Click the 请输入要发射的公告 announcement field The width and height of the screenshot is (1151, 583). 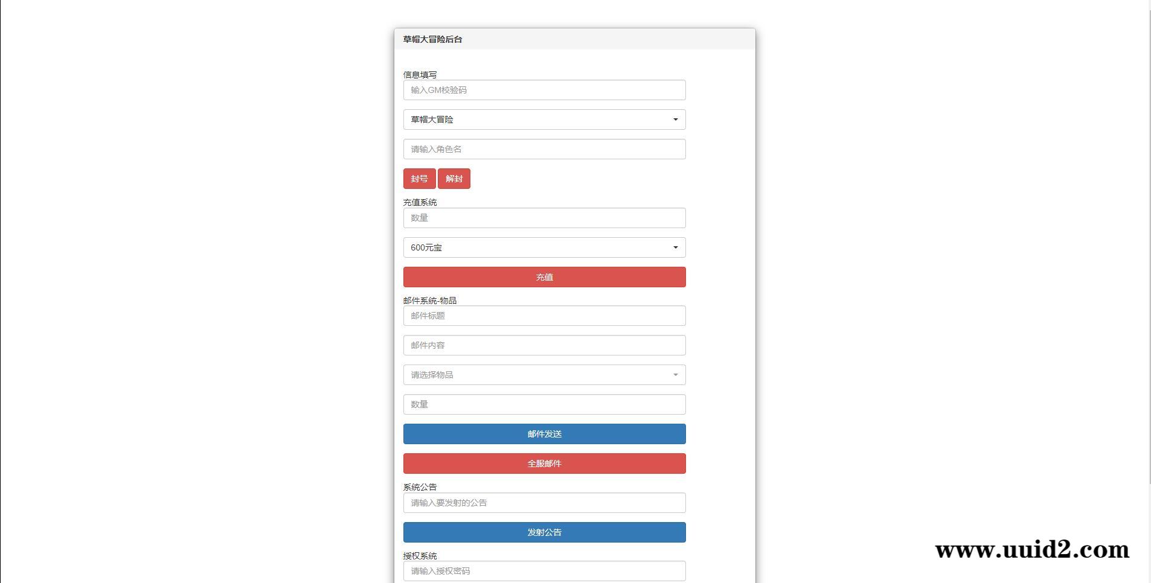click(x=544, y=503)
